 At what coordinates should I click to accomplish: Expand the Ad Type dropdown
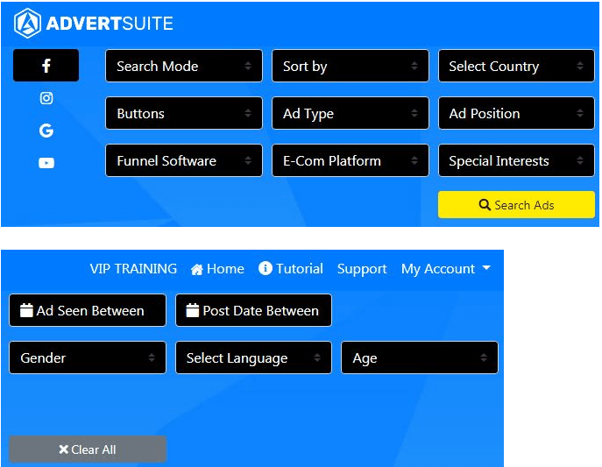coord(351,113)
